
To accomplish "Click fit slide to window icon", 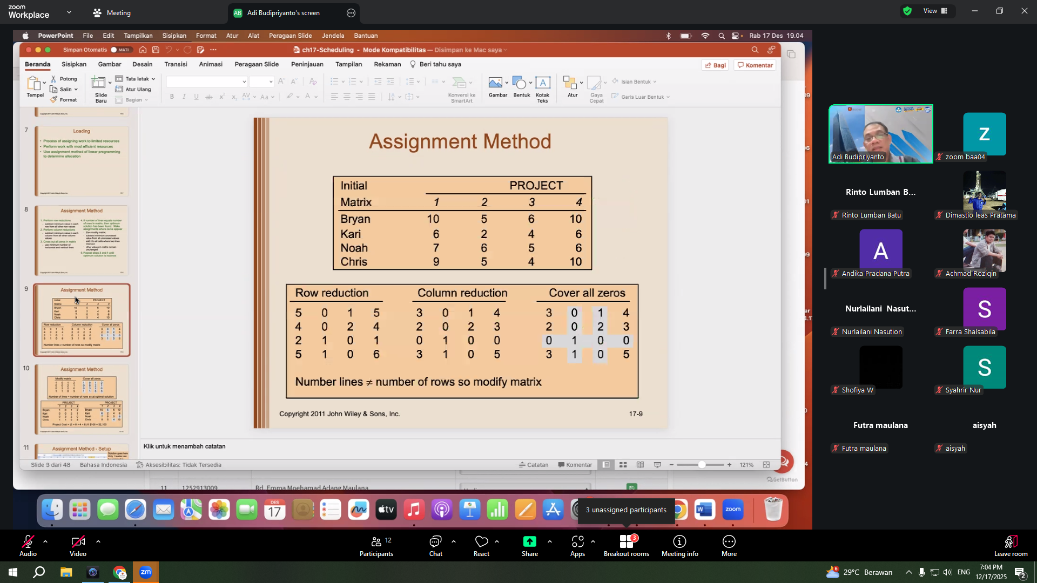I will [766, 465].
